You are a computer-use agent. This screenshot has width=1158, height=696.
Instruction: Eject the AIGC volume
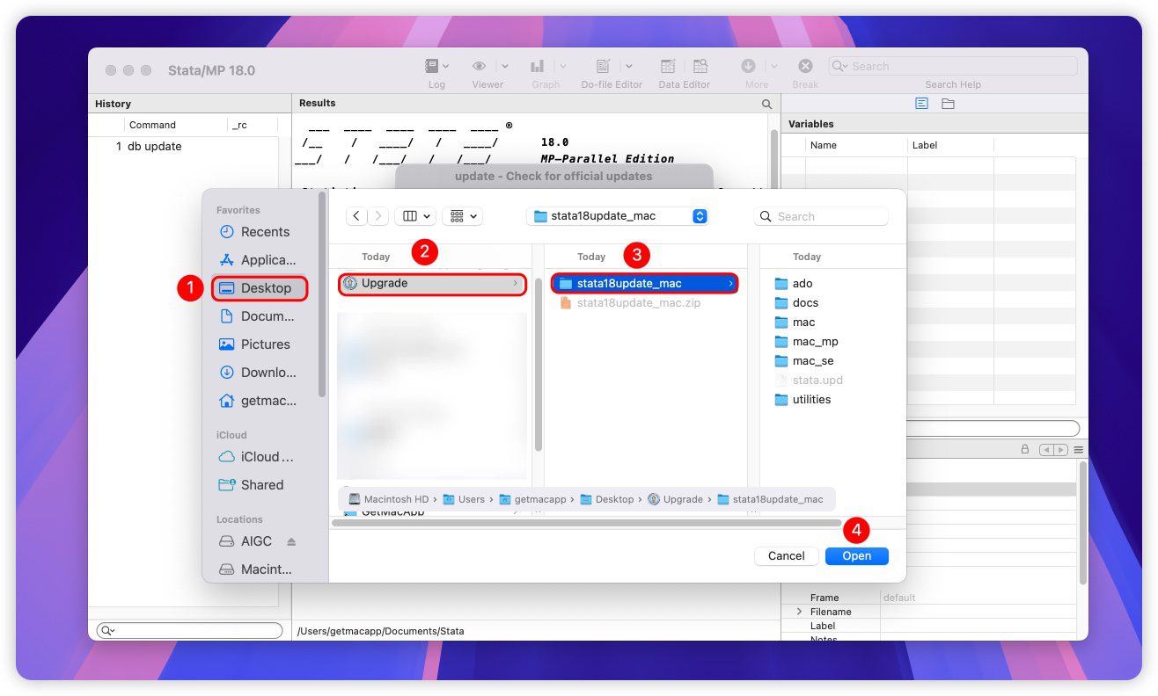pos(291,541)
